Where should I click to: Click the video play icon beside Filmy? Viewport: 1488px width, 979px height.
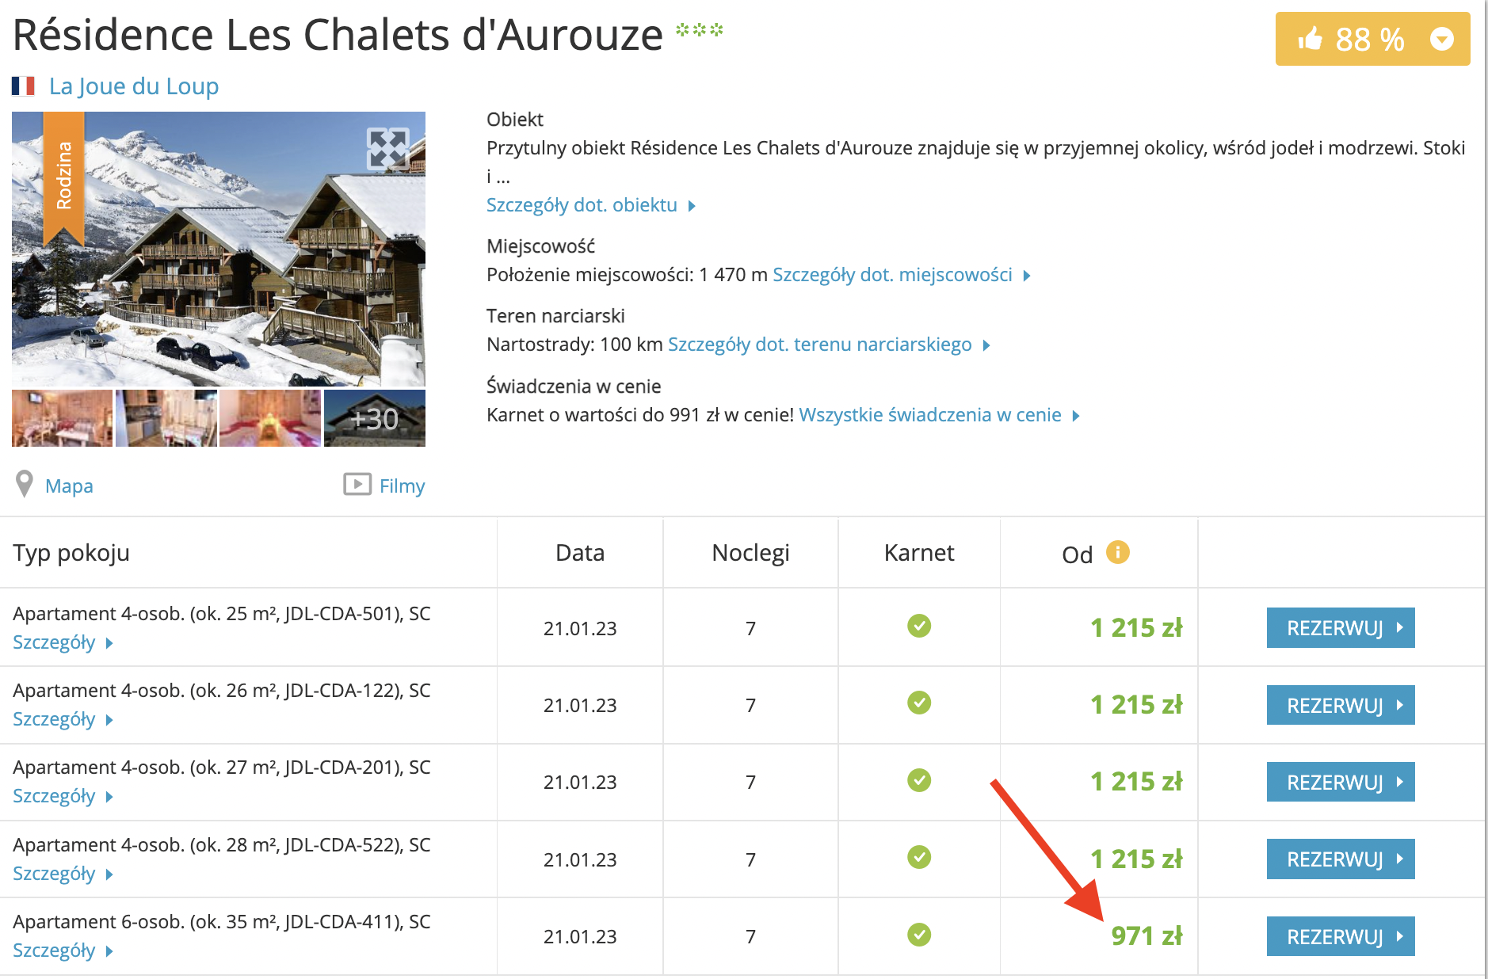(x=357, y=484)
